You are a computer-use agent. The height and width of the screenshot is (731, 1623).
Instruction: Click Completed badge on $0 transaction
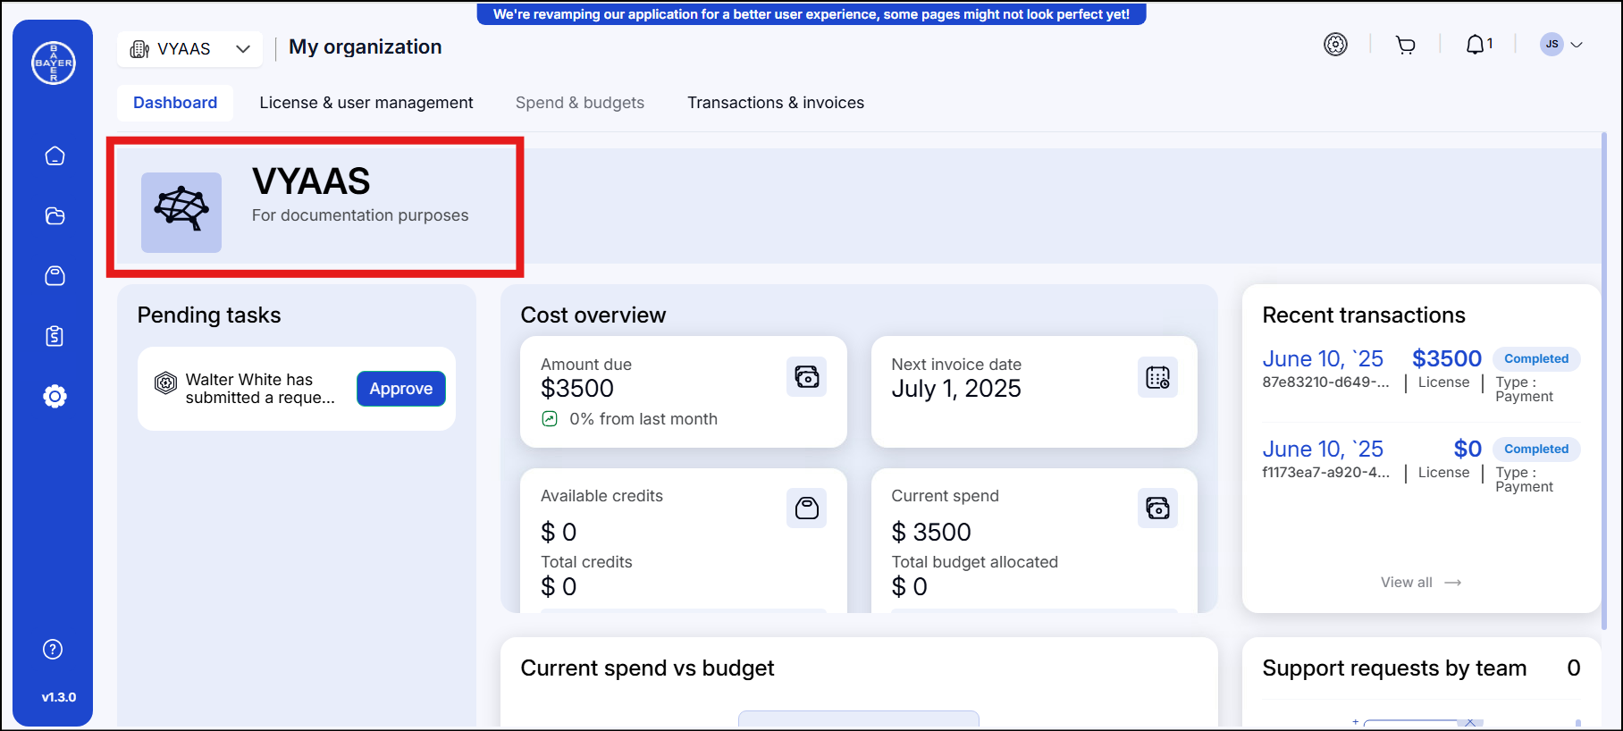tap(1536, 450)
